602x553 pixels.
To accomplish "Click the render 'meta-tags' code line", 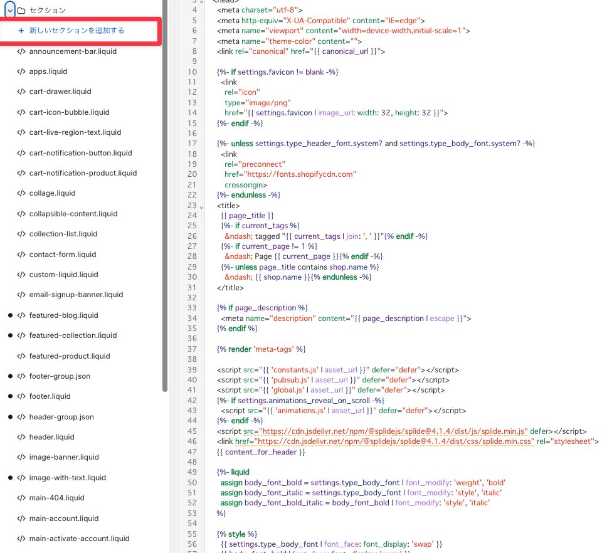I will pos(261,349).
